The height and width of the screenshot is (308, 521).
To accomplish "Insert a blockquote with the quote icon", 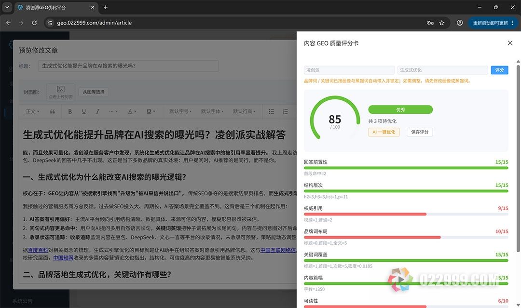I will click(x=53, y=111).
